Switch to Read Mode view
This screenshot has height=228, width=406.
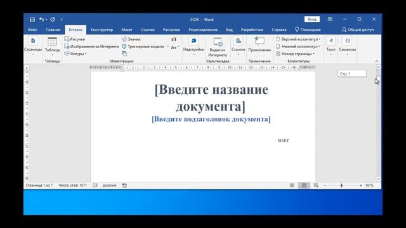tap(292, 186)
